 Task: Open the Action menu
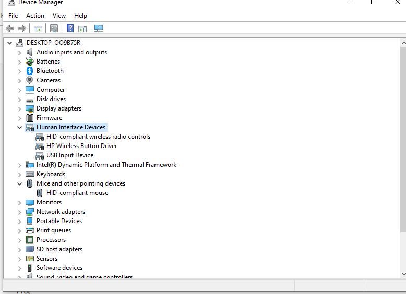[35, 16]
